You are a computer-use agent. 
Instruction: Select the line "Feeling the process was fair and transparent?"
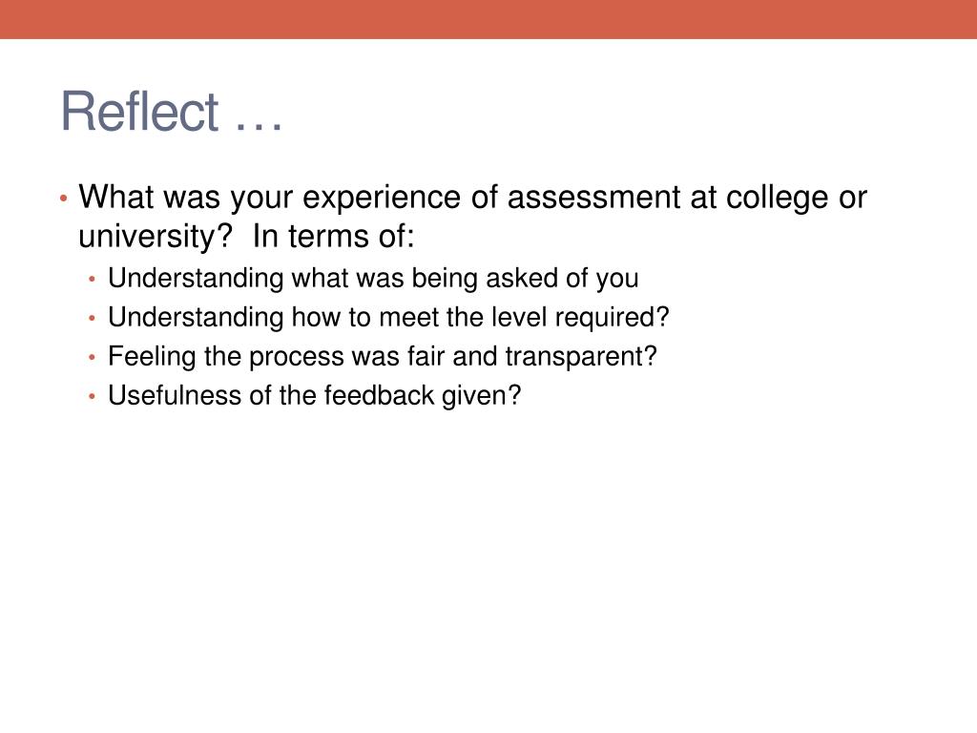[x=383, y=357]
